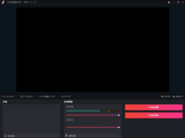Start live stream with 开始直播 button
The image size is (185, 138).
pyautogui.click(x=154, y=107)
